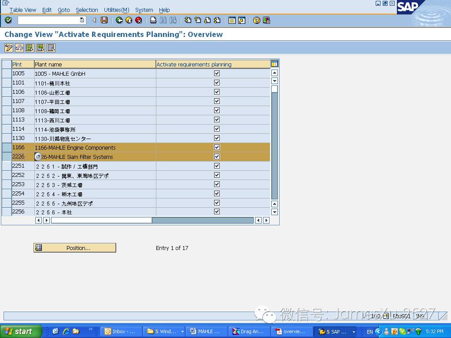Open the Utilities(M) menu
This screenshot has height=338, width=451.
pyautogui.click(x=116, y=10)
